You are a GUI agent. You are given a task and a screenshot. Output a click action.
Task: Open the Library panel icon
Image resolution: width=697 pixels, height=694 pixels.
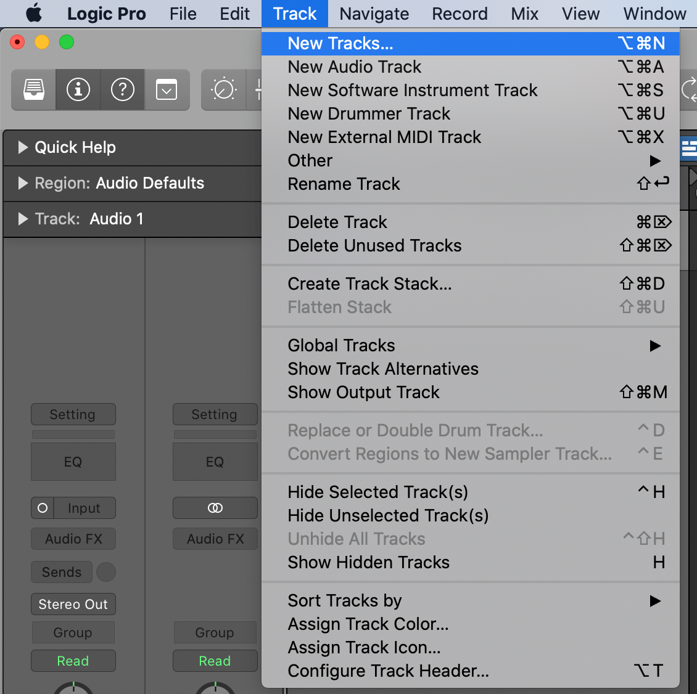tap(33, 89)
